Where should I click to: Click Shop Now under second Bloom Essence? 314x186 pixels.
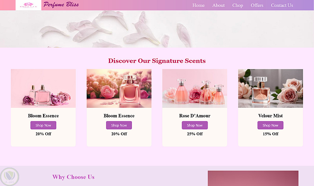tap(119, 125)
